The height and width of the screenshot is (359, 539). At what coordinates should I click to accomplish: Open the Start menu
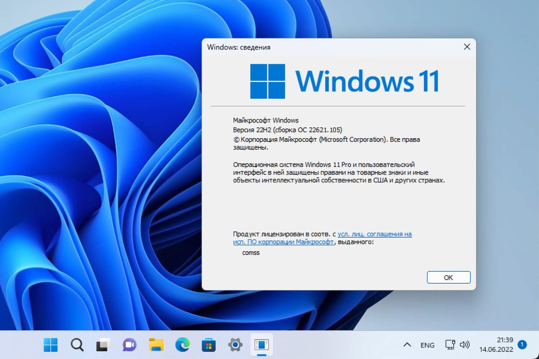(x=51, y=345)
